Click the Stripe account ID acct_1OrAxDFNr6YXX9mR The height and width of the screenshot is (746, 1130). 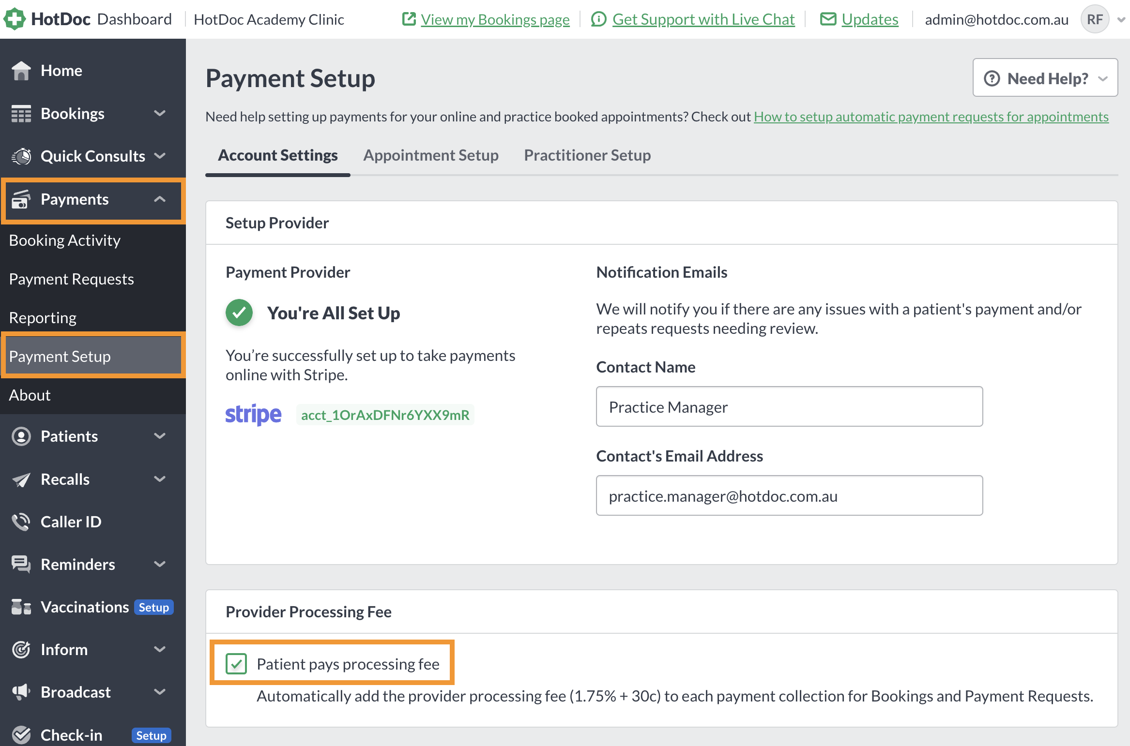(385, 415)
